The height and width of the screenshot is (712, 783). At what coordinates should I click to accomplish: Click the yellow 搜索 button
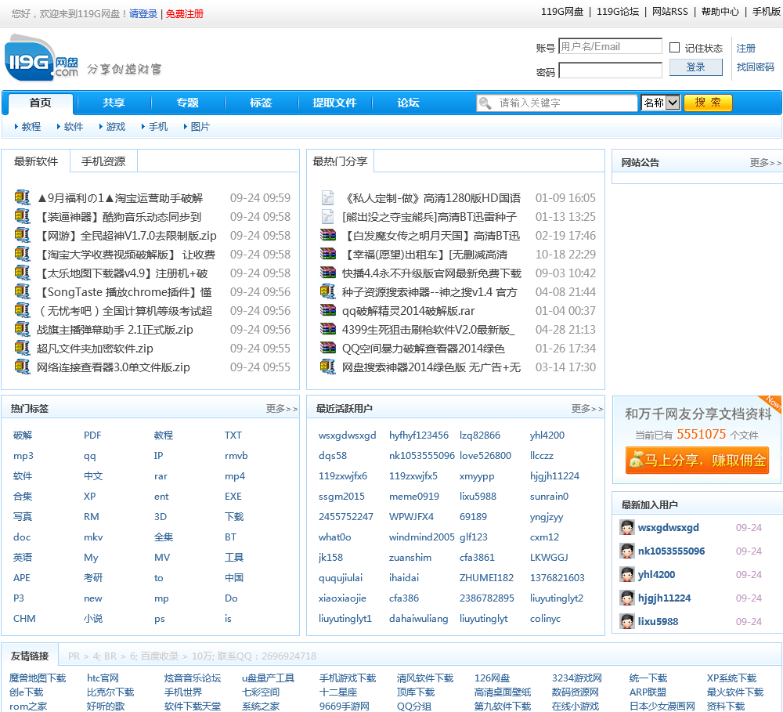(708, 103)
